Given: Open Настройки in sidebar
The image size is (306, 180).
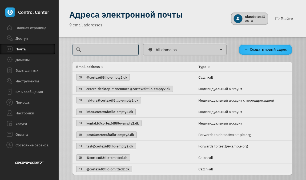Looking at the screenshot, I should click(27, 113).
